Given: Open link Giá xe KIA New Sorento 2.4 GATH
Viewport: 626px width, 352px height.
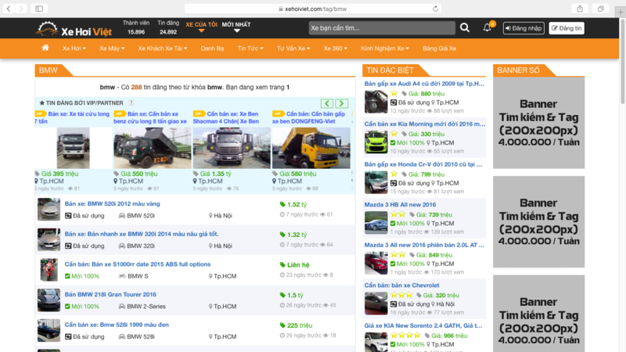Looking at the screenshot, I should tap(423, 325).
